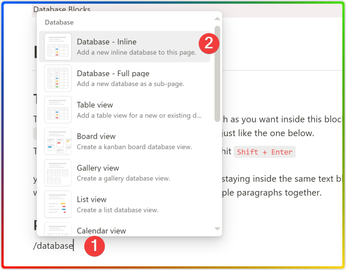Open the "Database Blocks" page title breadcrumb
The width and height of the screenshot is (346, 270).
tap(62, 9)
